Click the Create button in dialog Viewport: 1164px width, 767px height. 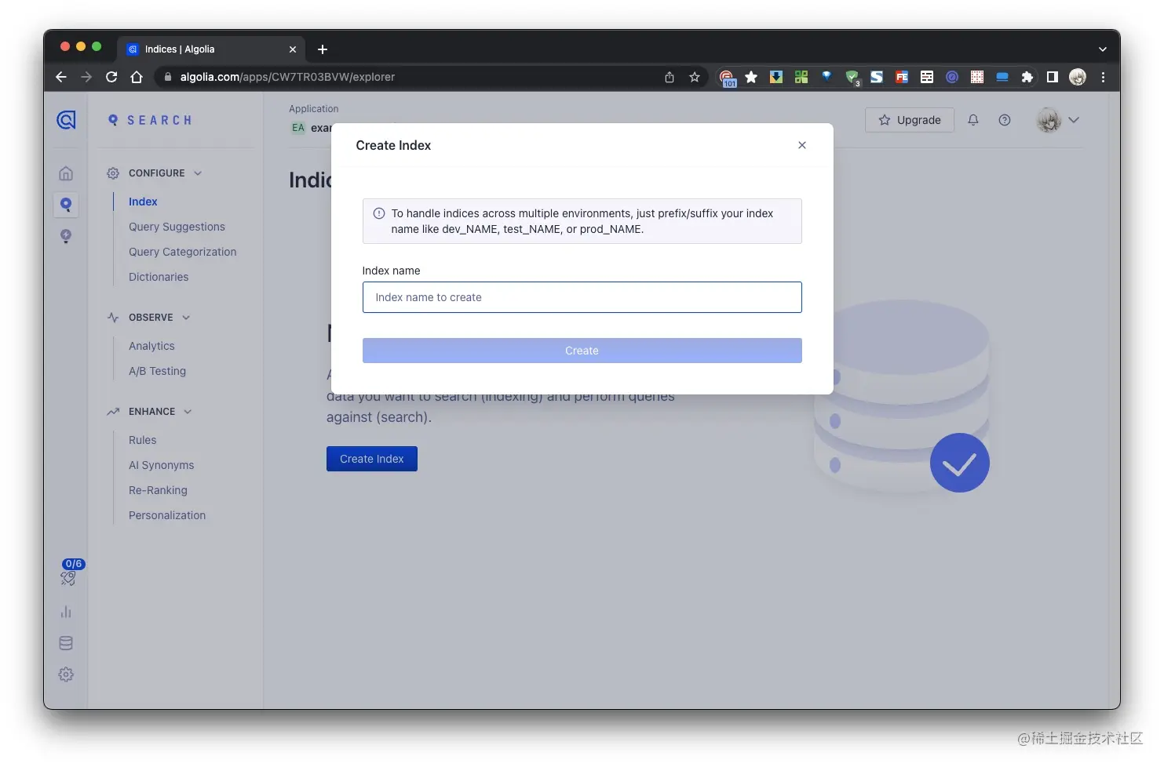[582, 351]
